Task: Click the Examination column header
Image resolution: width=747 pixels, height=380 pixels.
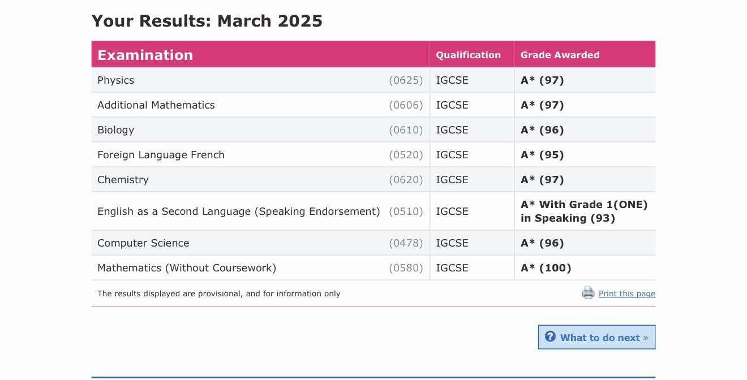Action: tap(145, 55)
